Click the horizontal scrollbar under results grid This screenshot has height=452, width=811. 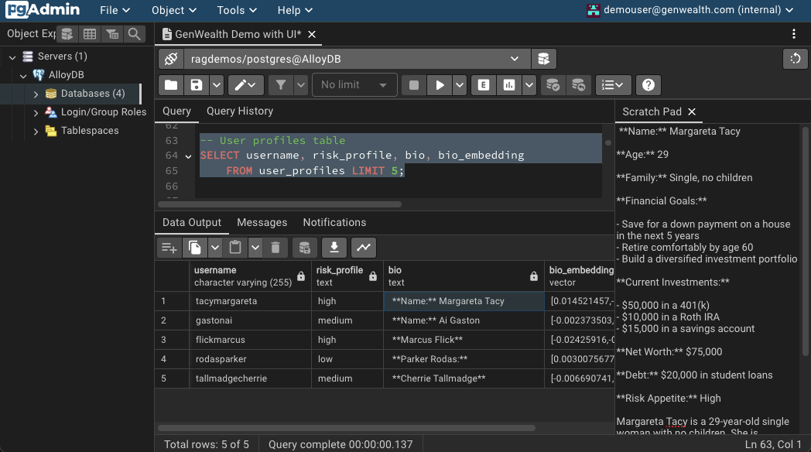pyautogui.click(x=346, y=428)
